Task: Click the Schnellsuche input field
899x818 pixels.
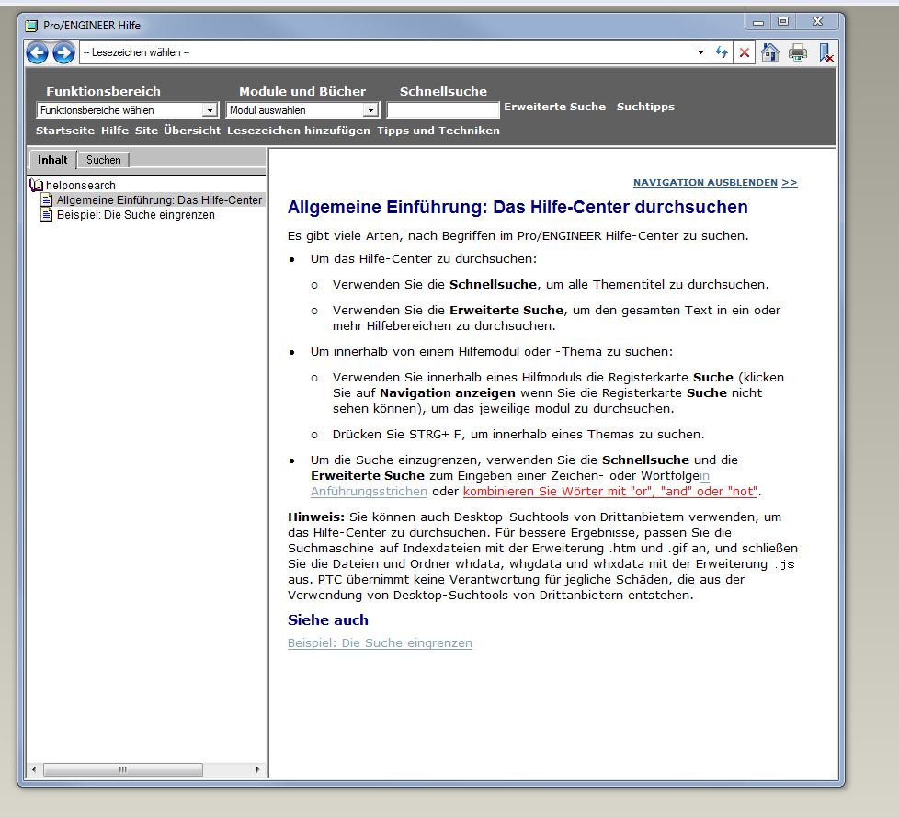Action: (443, 110)
